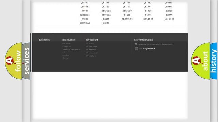Viewport: 218px width, 122px height.
Task: Select product code _B1163
Action: click(x=169, y=7)
